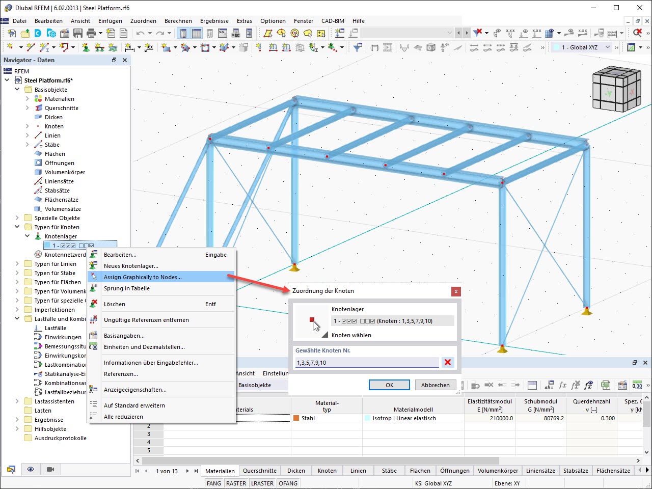Screen dimensions: 652x489
Task: Click the print toolbar icon
Action: click(x=91, y=33)
